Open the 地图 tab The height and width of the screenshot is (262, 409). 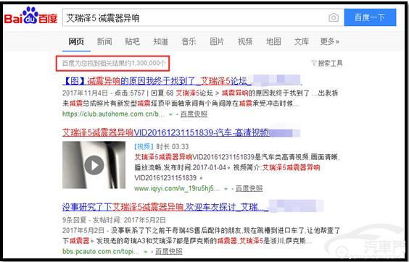click(273, 41)
